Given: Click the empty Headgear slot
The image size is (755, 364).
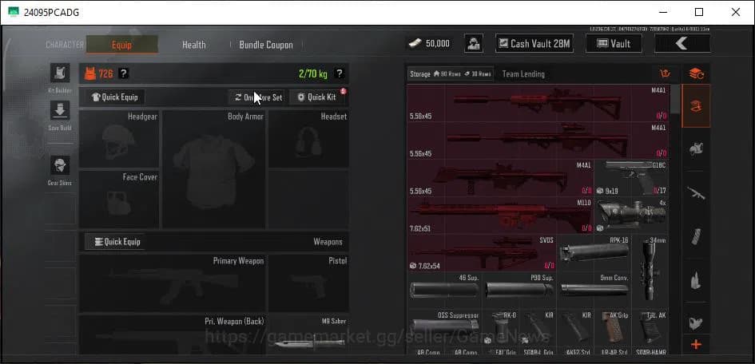Looking at the screenshot, I should 119,139.
